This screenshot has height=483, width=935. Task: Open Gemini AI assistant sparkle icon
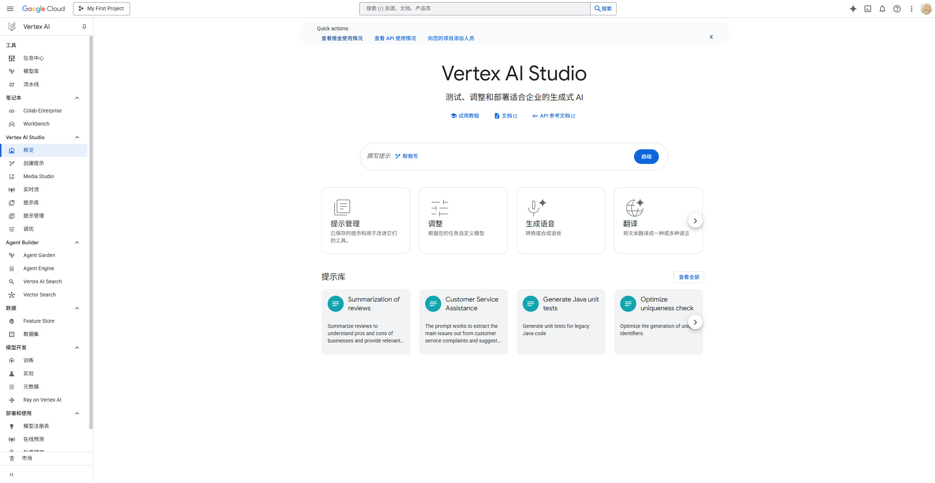pos(853,9)
